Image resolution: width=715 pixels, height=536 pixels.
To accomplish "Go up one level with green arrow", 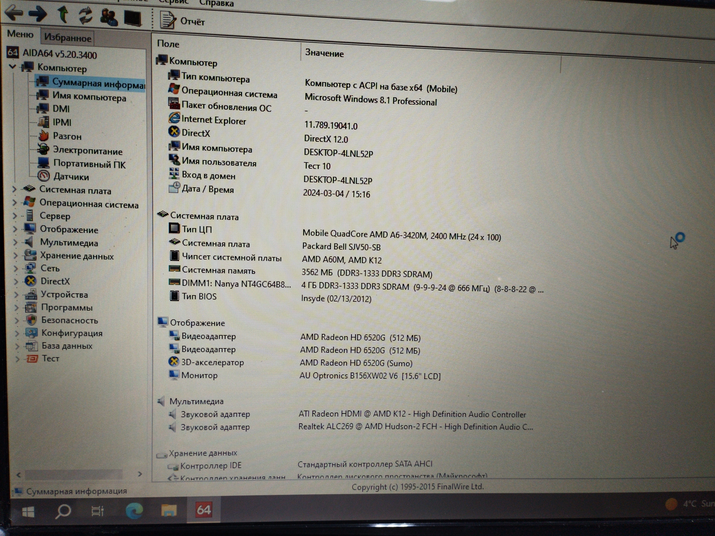I will (x=63, y=15).
